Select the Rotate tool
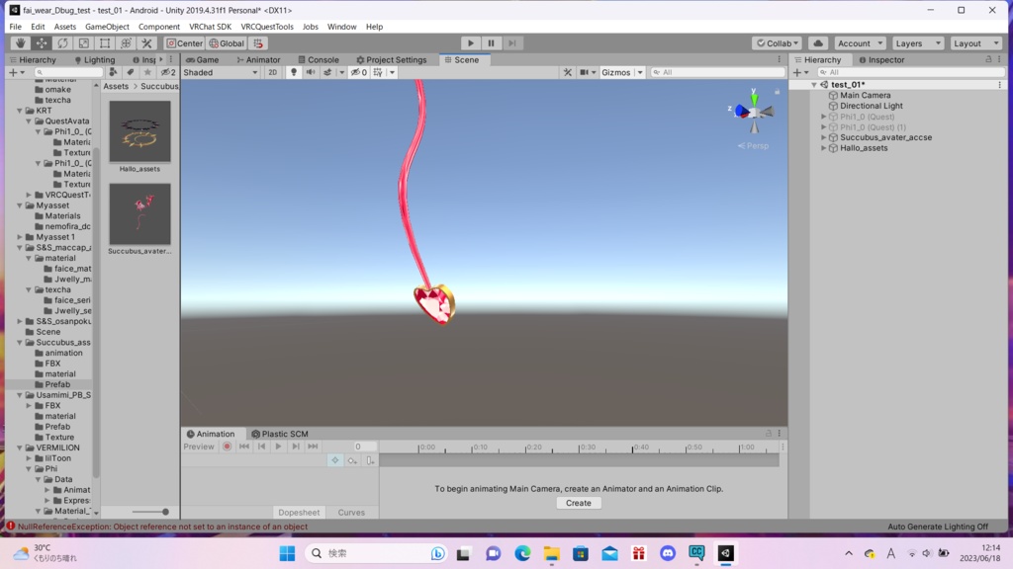Viewport: 1013px width, 569px height. [62, 43]
